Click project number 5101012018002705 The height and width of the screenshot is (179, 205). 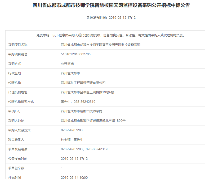tap(76, 54)
